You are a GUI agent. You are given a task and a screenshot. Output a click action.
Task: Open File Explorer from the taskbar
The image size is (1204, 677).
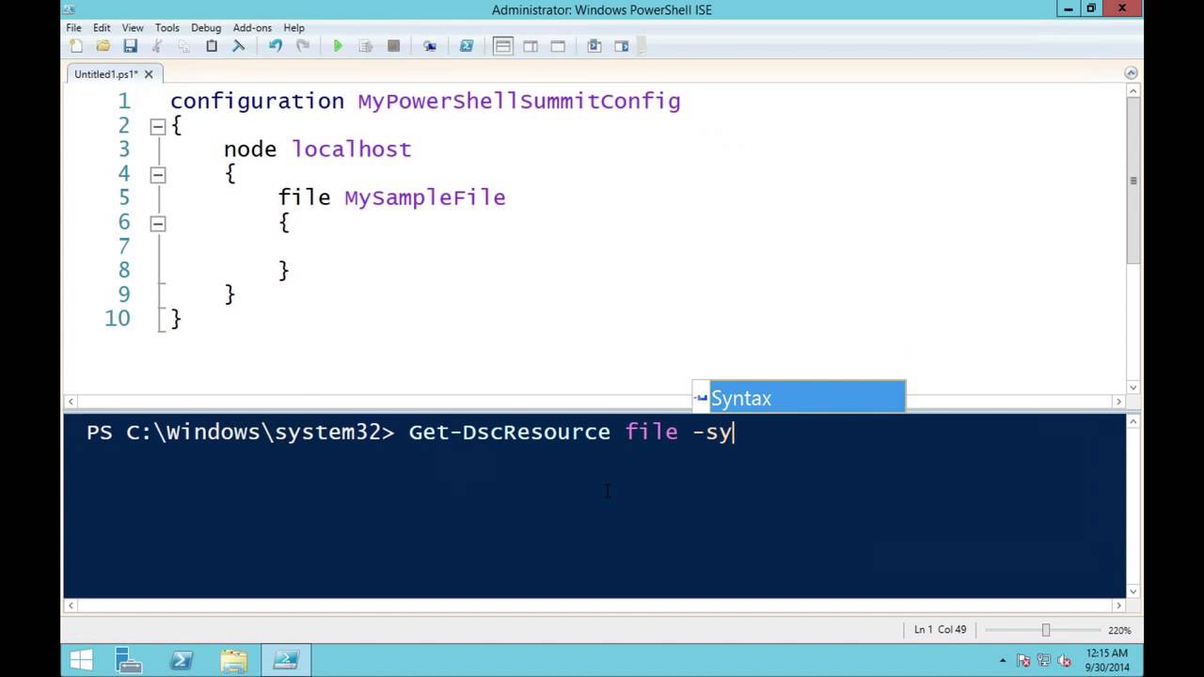[x=233, y=661]
